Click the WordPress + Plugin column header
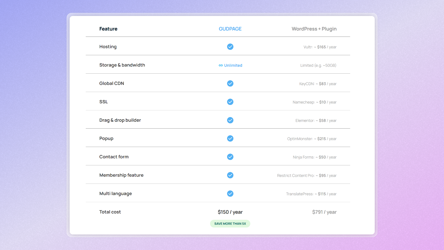Viewport: 444px width, 250px height. (314, 29)
